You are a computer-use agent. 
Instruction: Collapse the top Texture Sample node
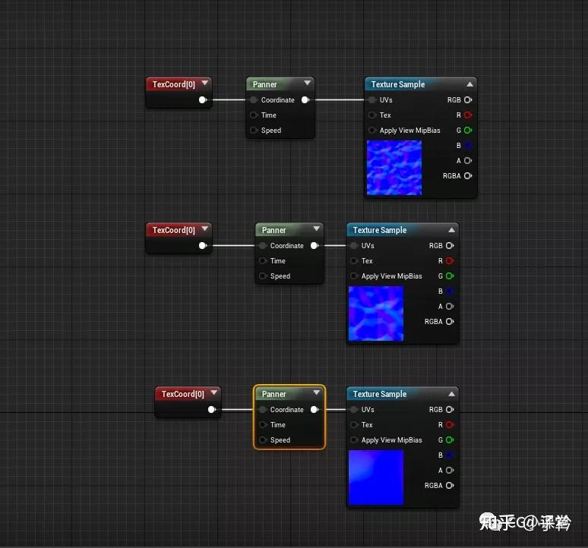tap(469, 84)
